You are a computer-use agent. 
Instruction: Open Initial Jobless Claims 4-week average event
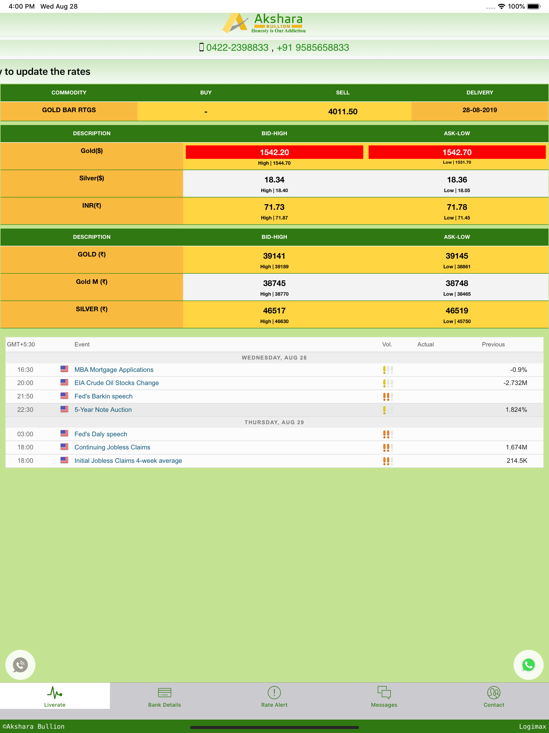(x=128, y=461)
